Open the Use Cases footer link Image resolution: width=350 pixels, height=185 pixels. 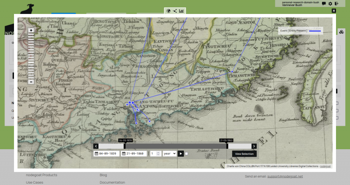click(x=35, y=182)
